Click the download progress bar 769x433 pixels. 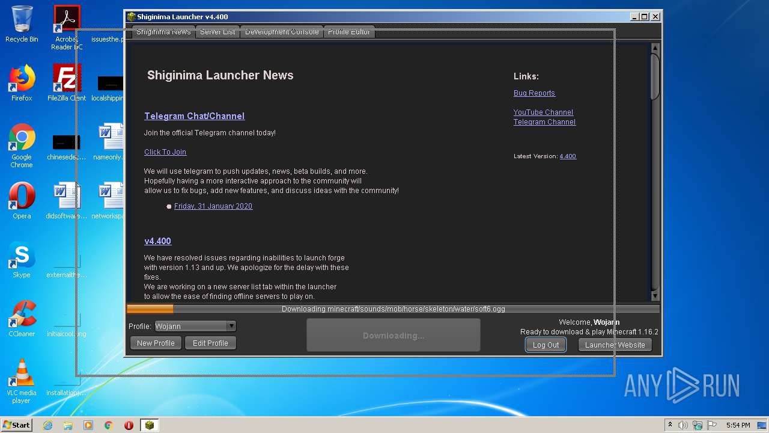[x=393, y=309]
